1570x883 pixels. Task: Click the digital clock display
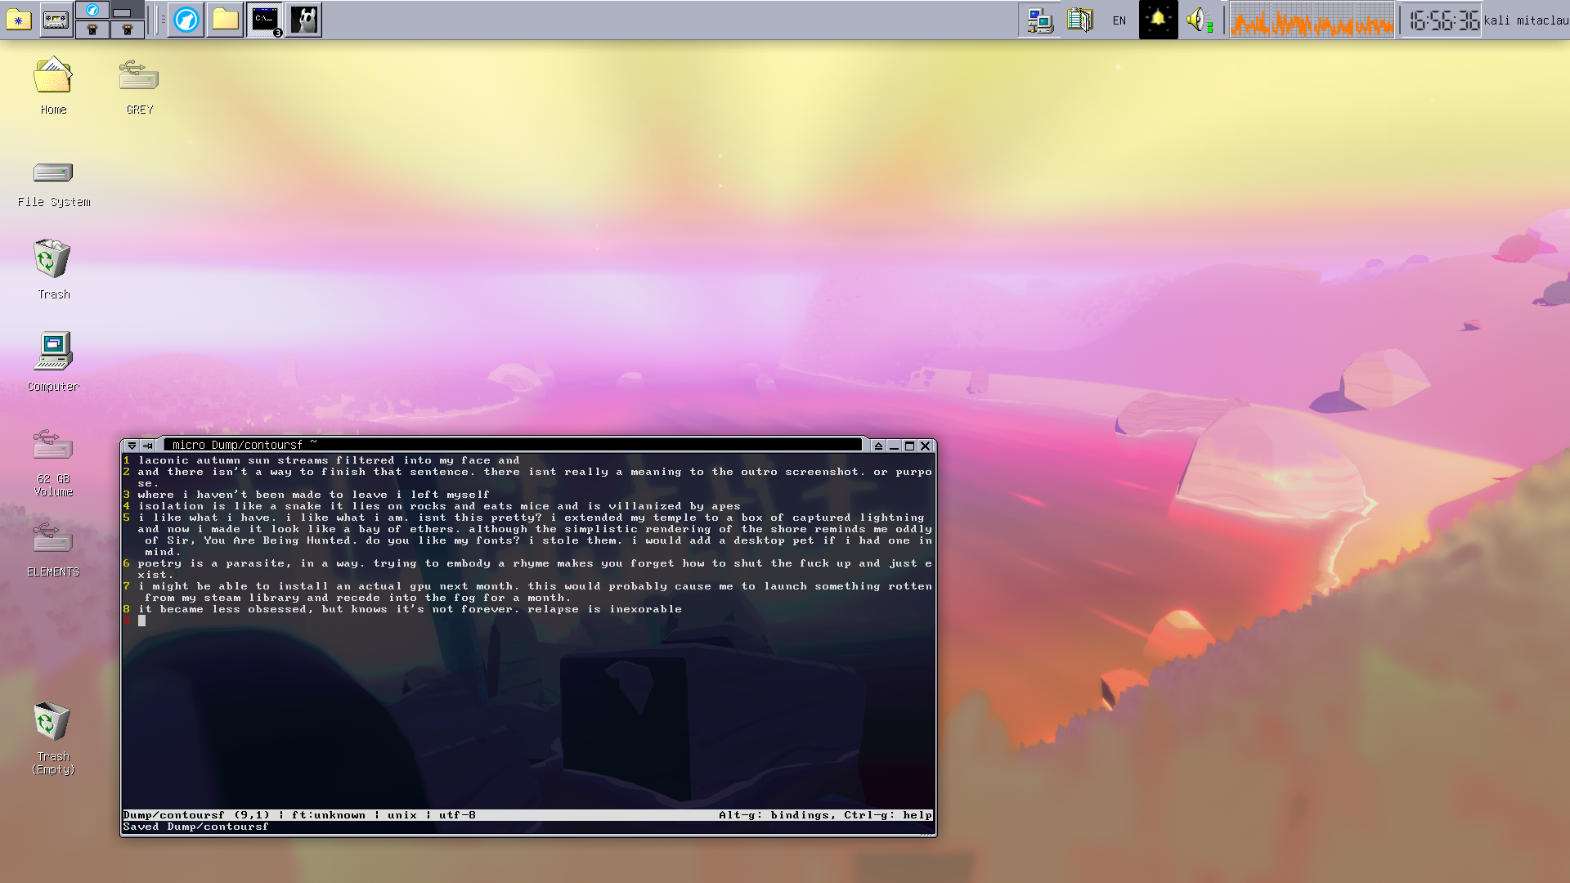click(1443, 20)
